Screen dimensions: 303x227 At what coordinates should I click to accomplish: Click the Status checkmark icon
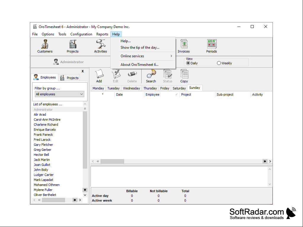click(x=168, y=76)
